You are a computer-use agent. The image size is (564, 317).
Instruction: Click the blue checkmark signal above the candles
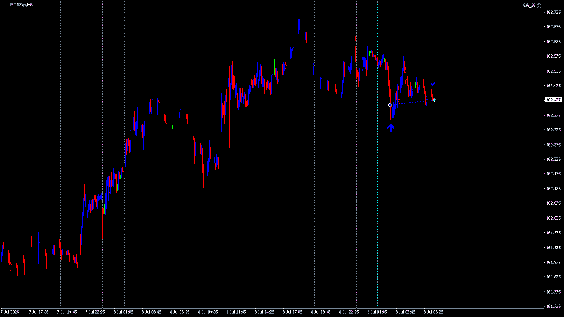(433, 84)
